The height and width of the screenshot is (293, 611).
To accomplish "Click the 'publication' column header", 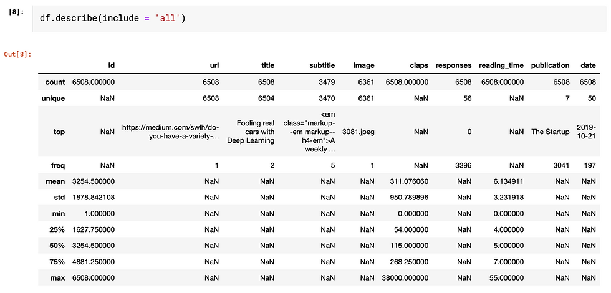I will tap(550, 65).
